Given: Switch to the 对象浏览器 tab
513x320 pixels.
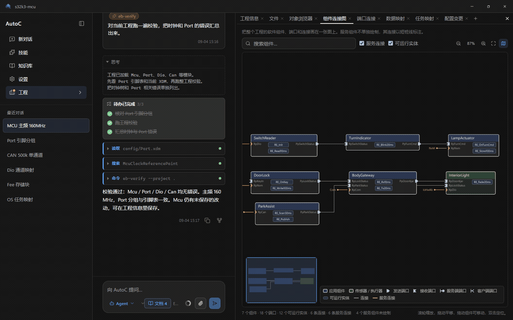Looking at the screenshot, I should click(300, 19).
